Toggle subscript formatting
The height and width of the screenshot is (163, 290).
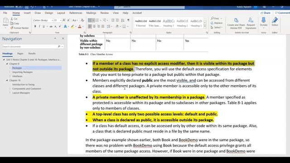(55, 26)
